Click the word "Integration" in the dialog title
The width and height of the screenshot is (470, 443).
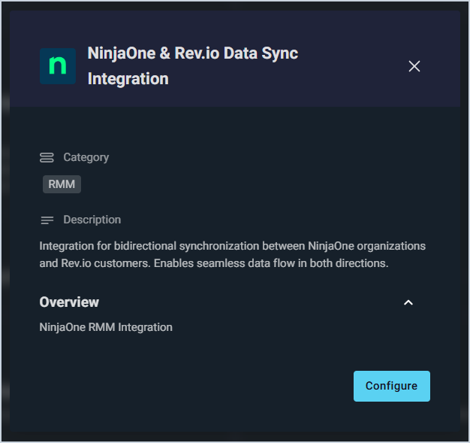click(x=128, y=78)
